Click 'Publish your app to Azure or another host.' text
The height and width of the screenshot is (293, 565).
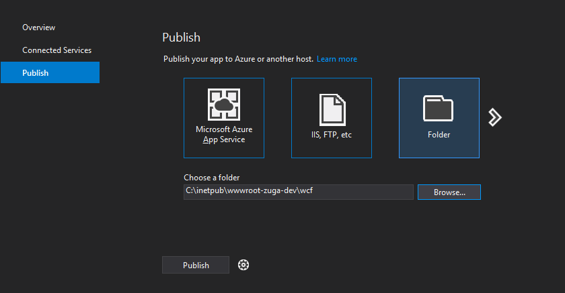click(238, 59)
